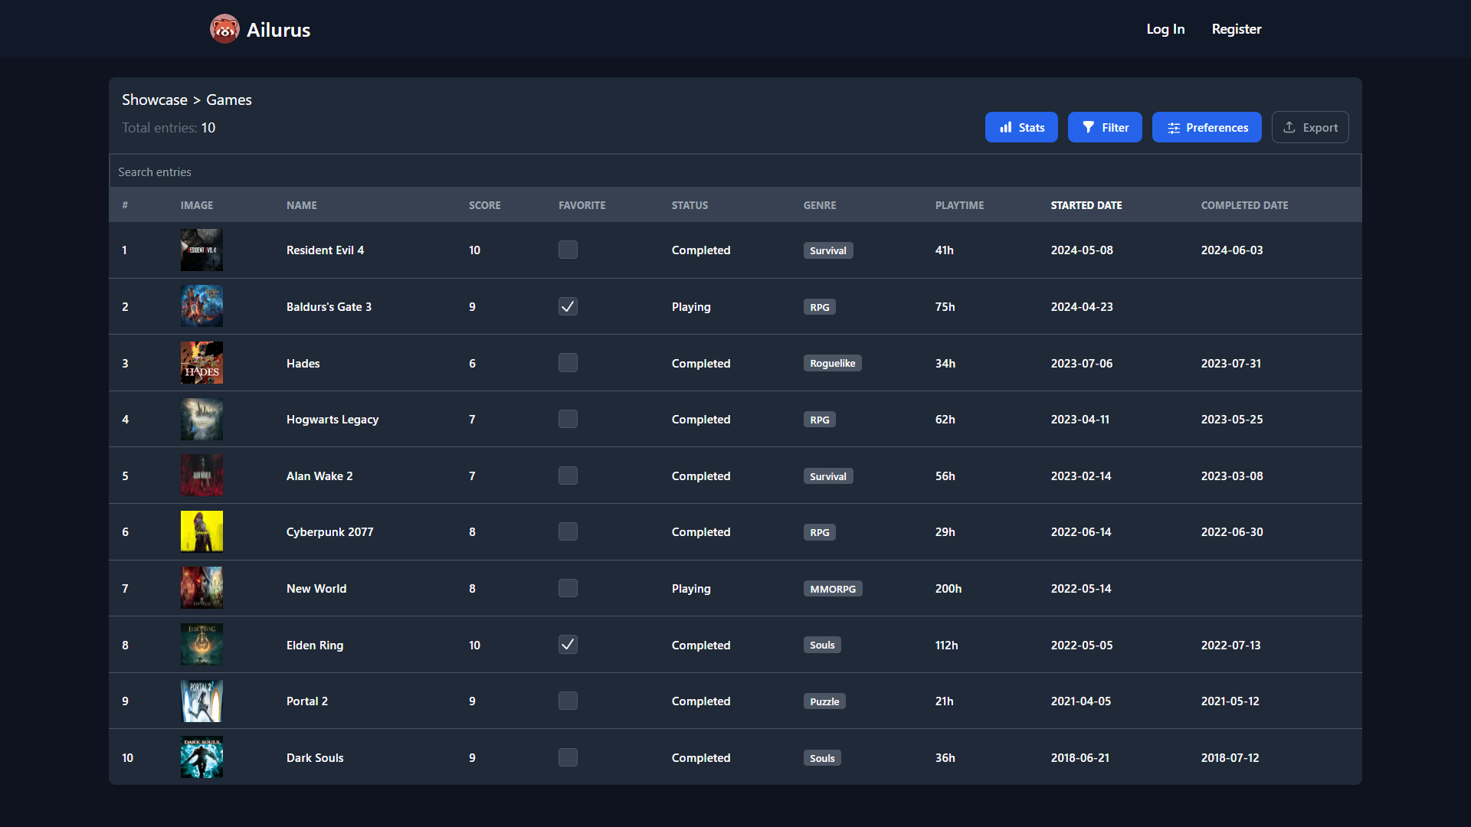This screenshot has width=1471, height=827.
Task: Click the MMORPG genre tag for New World
Action: [x=832, y=589]
